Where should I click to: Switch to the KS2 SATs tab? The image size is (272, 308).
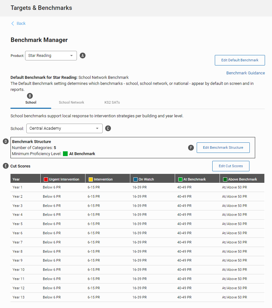click(x=112, y=102)
